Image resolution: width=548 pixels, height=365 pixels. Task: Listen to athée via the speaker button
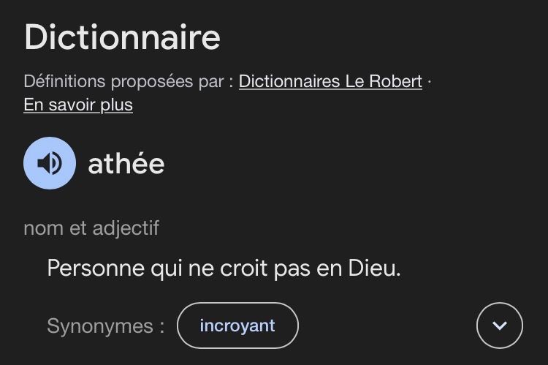[x=50, y=163]
